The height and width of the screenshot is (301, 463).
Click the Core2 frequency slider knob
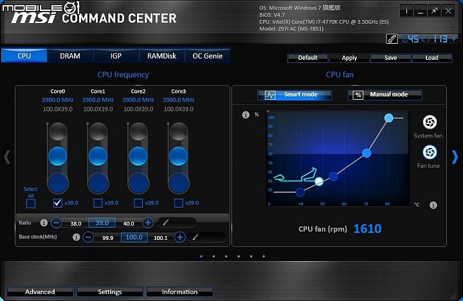138,156
